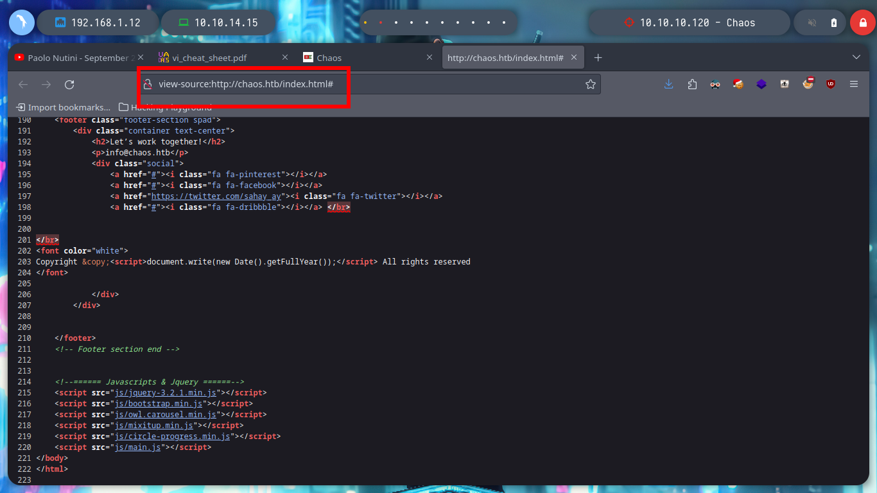Viewport: 877px width, 493px height.
Task: Open the js/main.js source link
Action: 138,447
